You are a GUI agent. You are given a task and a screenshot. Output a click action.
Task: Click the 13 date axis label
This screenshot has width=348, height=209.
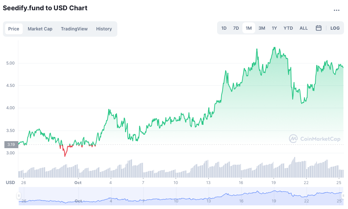pos(208,183)
